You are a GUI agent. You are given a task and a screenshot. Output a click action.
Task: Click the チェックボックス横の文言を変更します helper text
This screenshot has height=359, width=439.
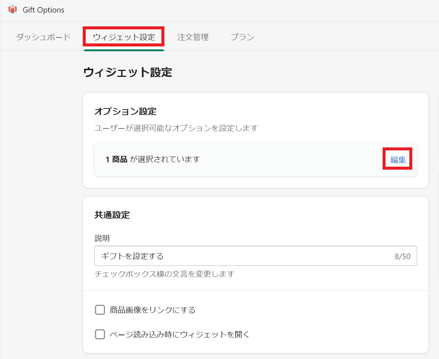click(164, 274)
